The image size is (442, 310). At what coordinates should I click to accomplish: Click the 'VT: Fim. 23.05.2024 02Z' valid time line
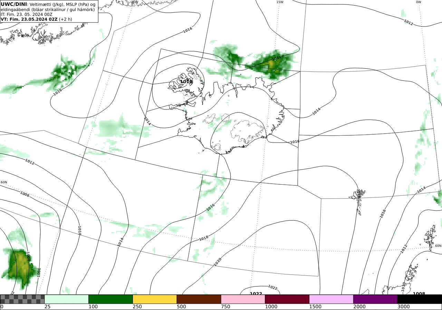tap(29, 19)
